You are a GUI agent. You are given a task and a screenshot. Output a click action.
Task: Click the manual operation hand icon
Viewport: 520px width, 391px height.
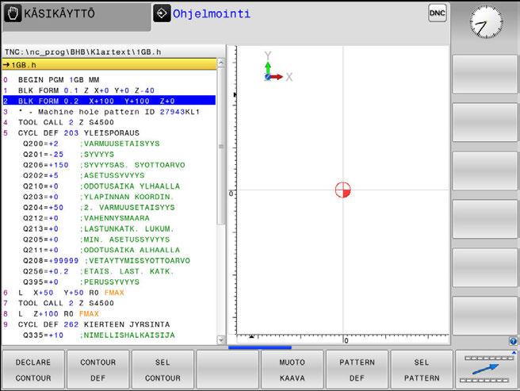[x=13, y=13]
